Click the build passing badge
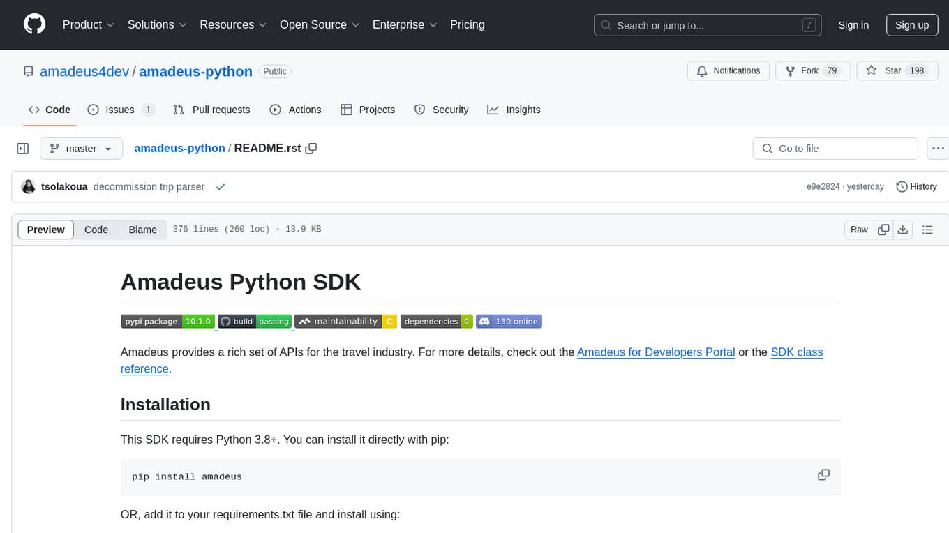Screen dimensions: 949x533 [x=255, y=321]
